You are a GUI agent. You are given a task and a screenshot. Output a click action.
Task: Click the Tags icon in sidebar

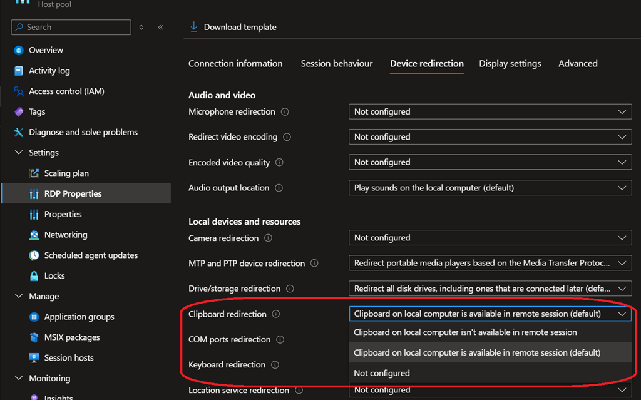19,112
